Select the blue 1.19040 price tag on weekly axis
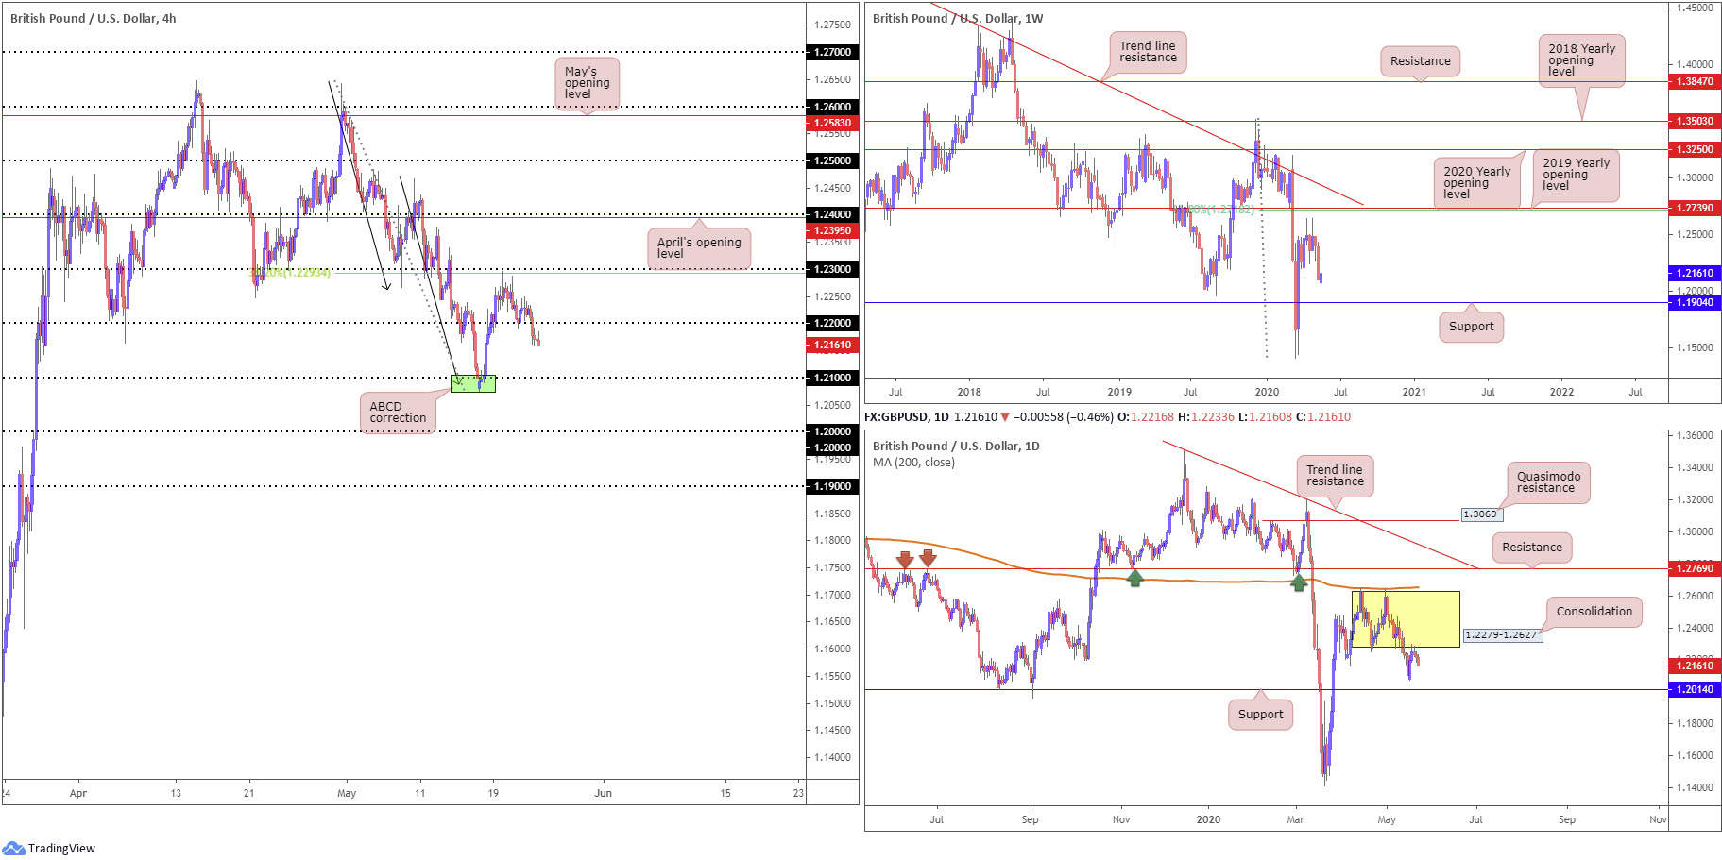This screenshot has width=1722, height=860. point(1695,303)
